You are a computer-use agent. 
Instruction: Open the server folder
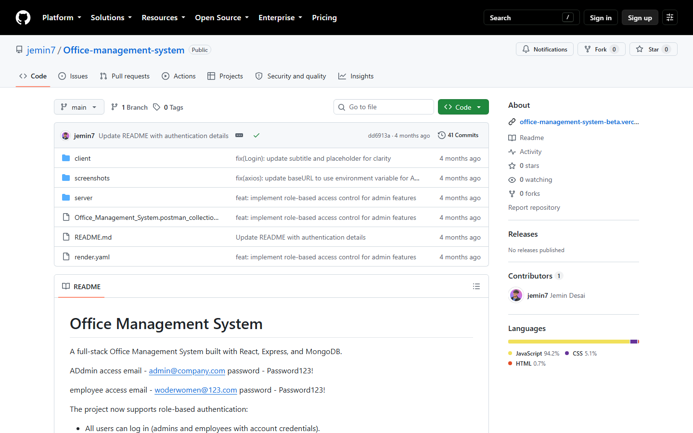click(83, 198)
